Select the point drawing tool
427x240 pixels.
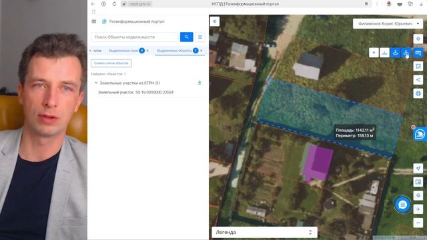tap(374, 53)
